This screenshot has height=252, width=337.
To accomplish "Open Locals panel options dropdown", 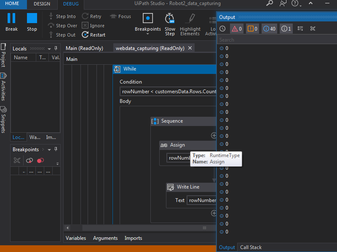I will [49, 49].
